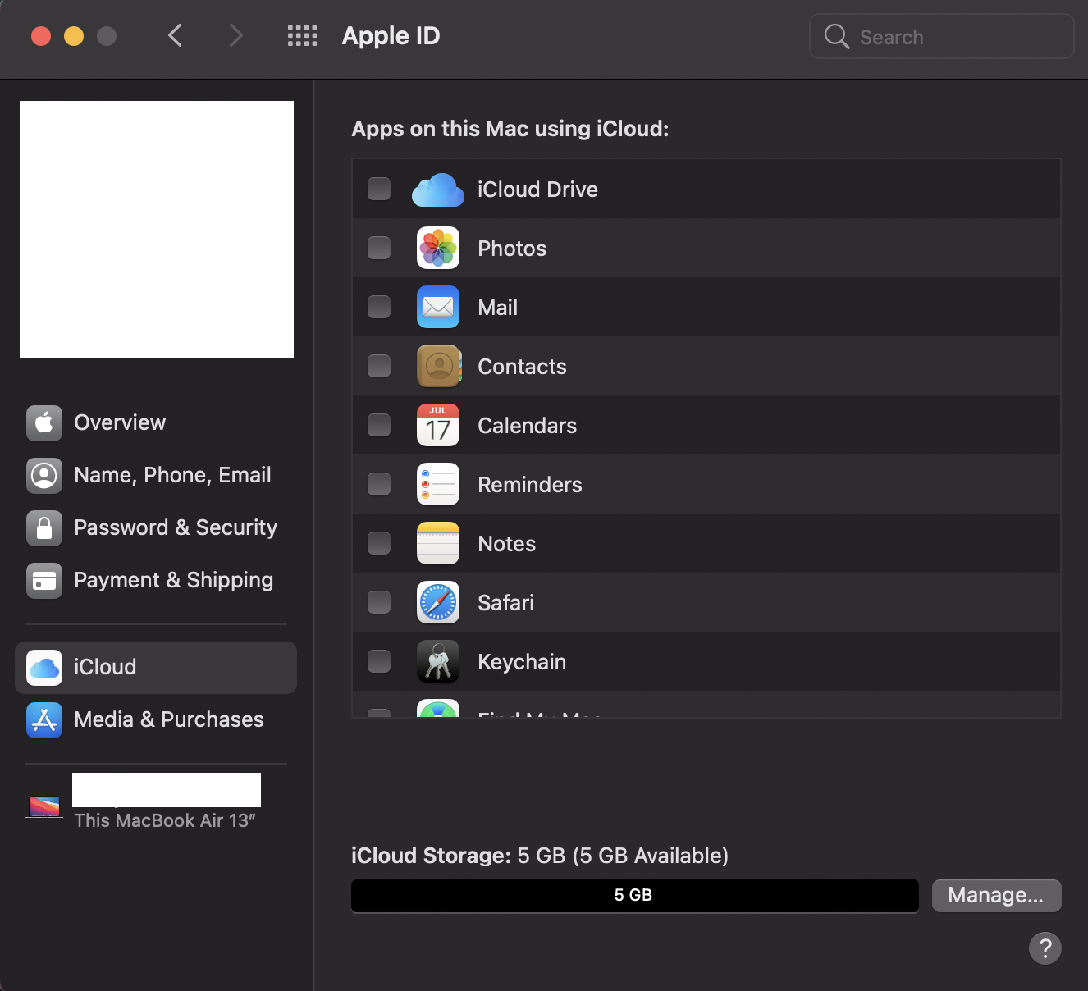Click the Manage... storage button
Image resolution: width=1088 pixels, height=991 pixels.
(997, 896)
